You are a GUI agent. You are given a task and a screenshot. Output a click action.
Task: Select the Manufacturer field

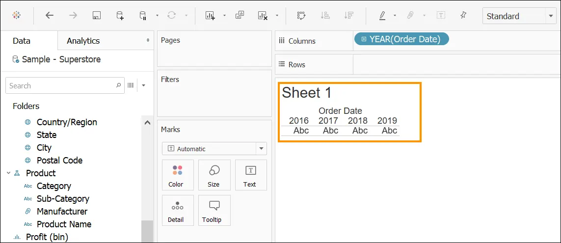62,212
